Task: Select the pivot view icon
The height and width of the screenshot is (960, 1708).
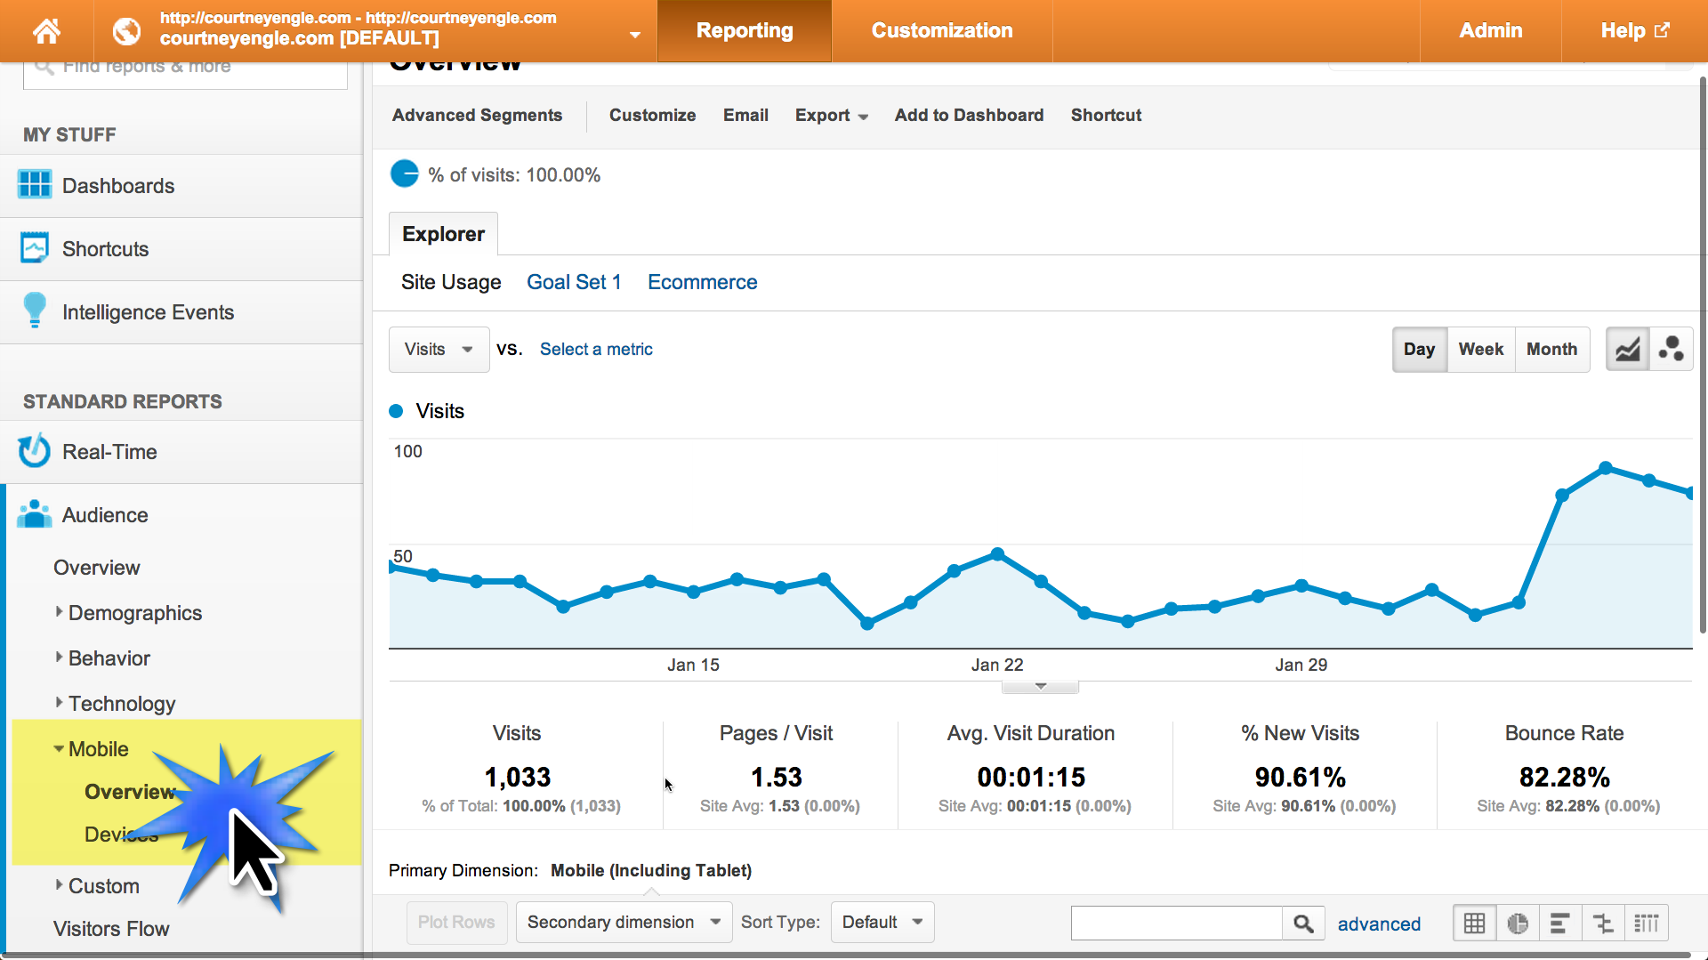Action: point(1647,924)
